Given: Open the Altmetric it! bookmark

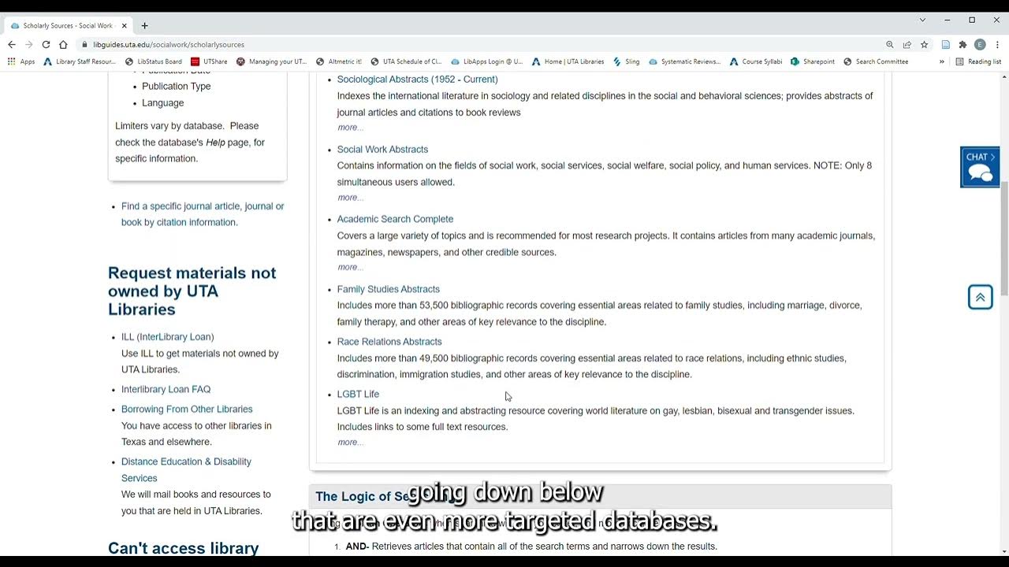Looking at the screenshot, I should coord(339,61).
